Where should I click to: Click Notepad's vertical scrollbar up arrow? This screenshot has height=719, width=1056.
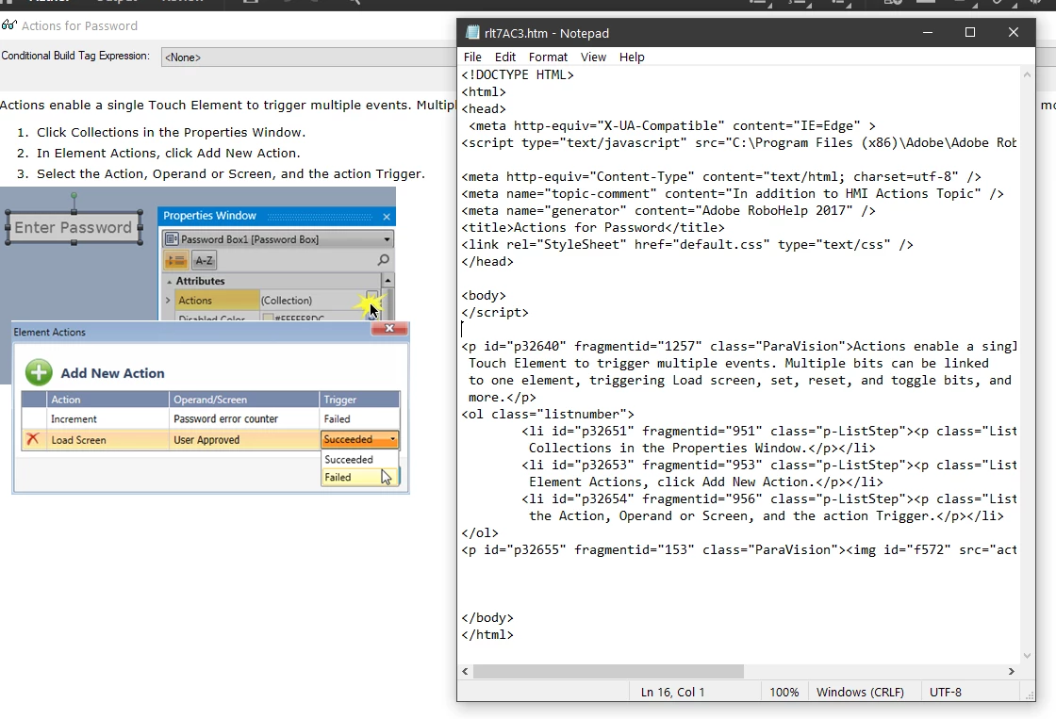1027,74
